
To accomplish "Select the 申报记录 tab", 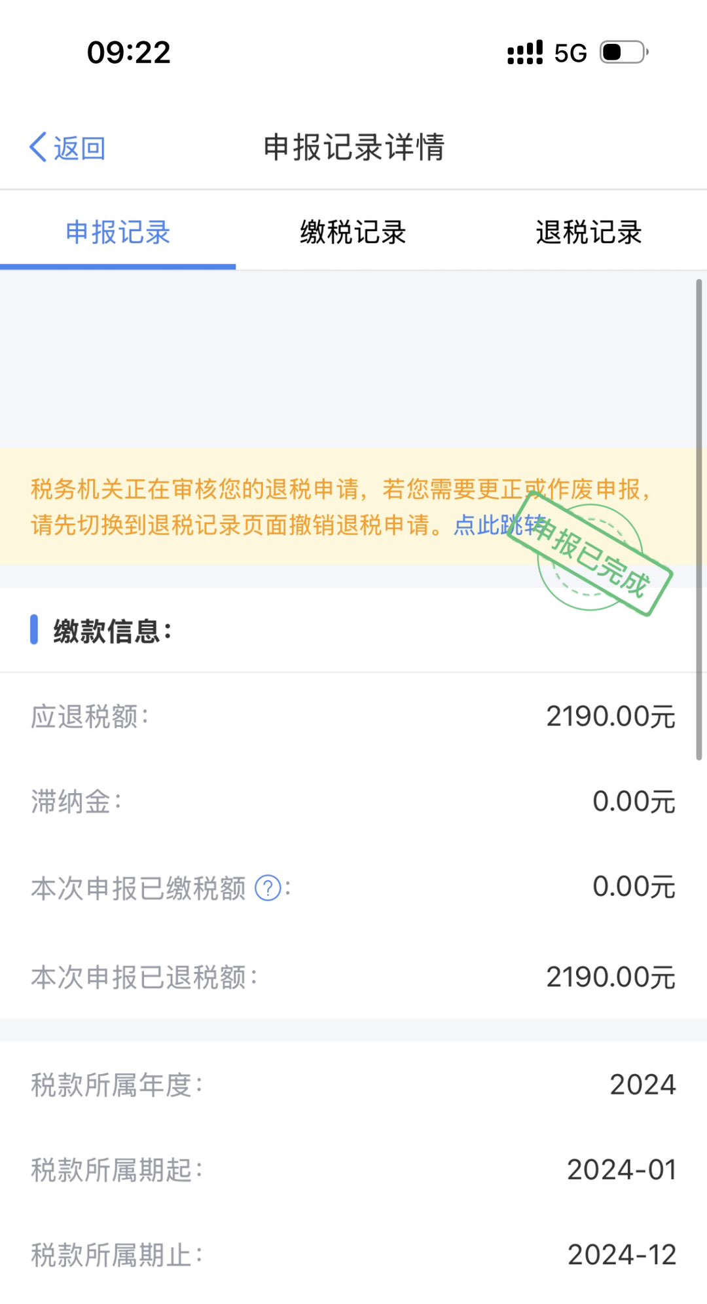I will click(x=118, y=233).
